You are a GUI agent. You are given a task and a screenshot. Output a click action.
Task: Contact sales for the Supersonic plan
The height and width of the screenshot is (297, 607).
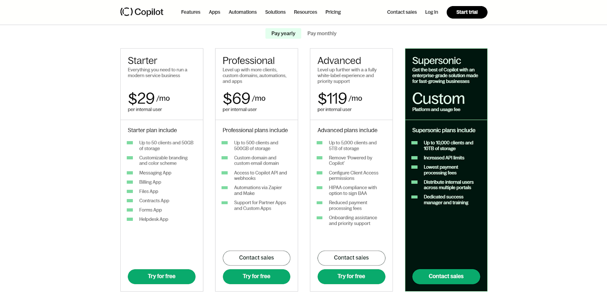point(446,277)
